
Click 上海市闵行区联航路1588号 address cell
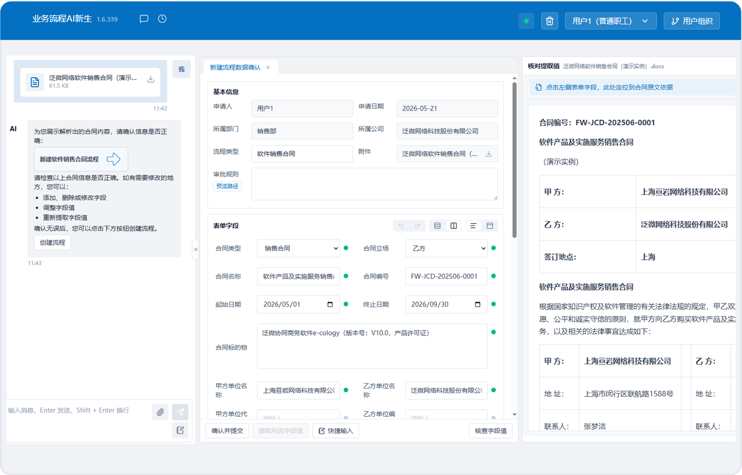click(x=629, y=393)
